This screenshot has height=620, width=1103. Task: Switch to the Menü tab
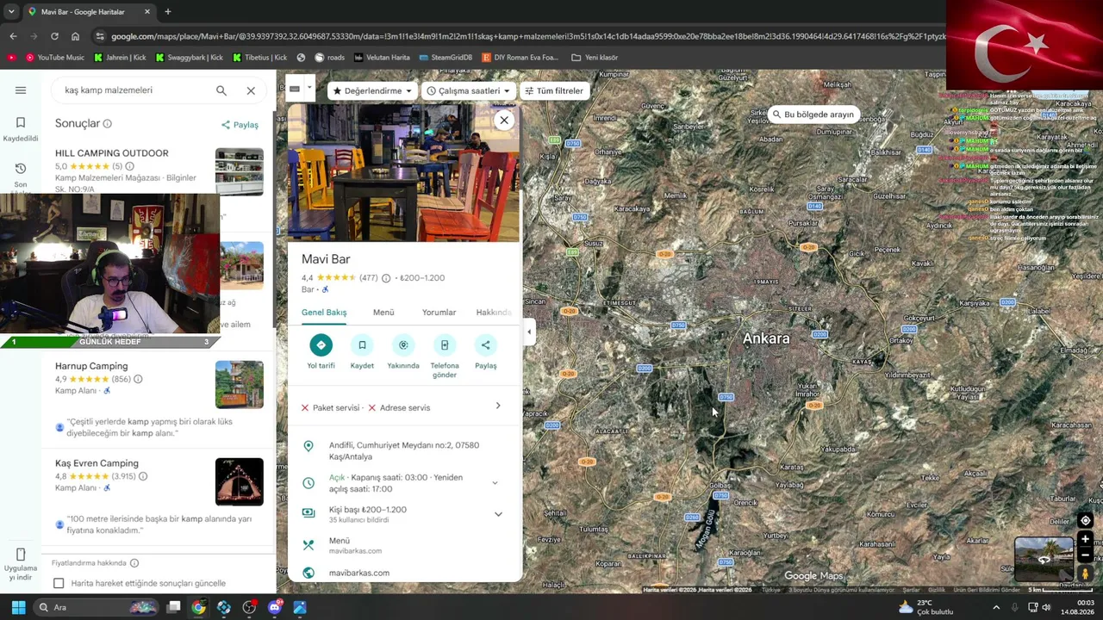click(x=383, y=313)
